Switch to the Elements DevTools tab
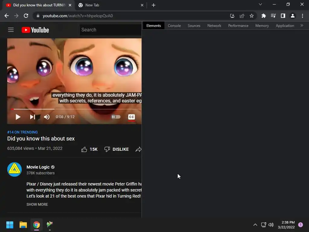This screenshot has width=309, height=232. tap(154, 26)
